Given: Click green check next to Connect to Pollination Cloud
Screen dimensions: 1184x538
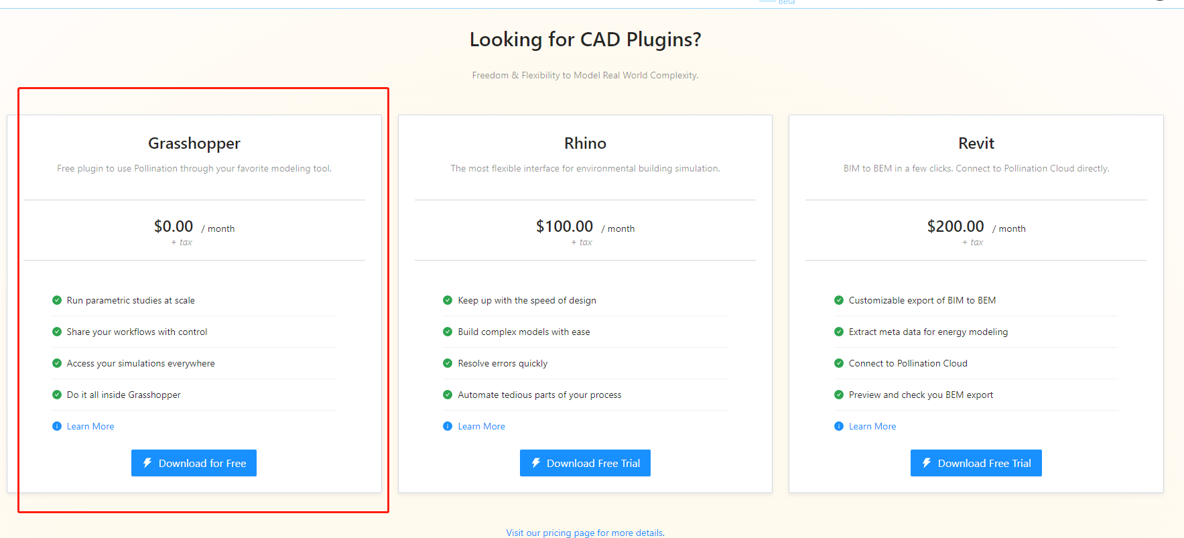Looking at the screenshot, I should 839,363.
